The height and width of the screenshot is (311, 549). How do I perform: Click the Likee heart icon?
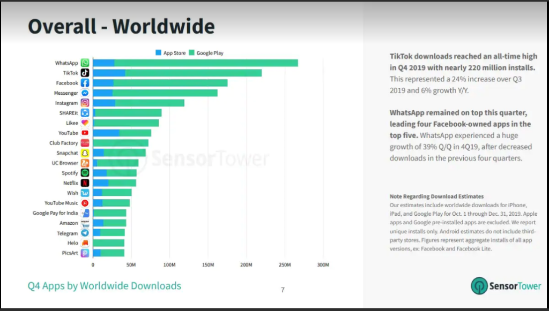coord(85,123)
